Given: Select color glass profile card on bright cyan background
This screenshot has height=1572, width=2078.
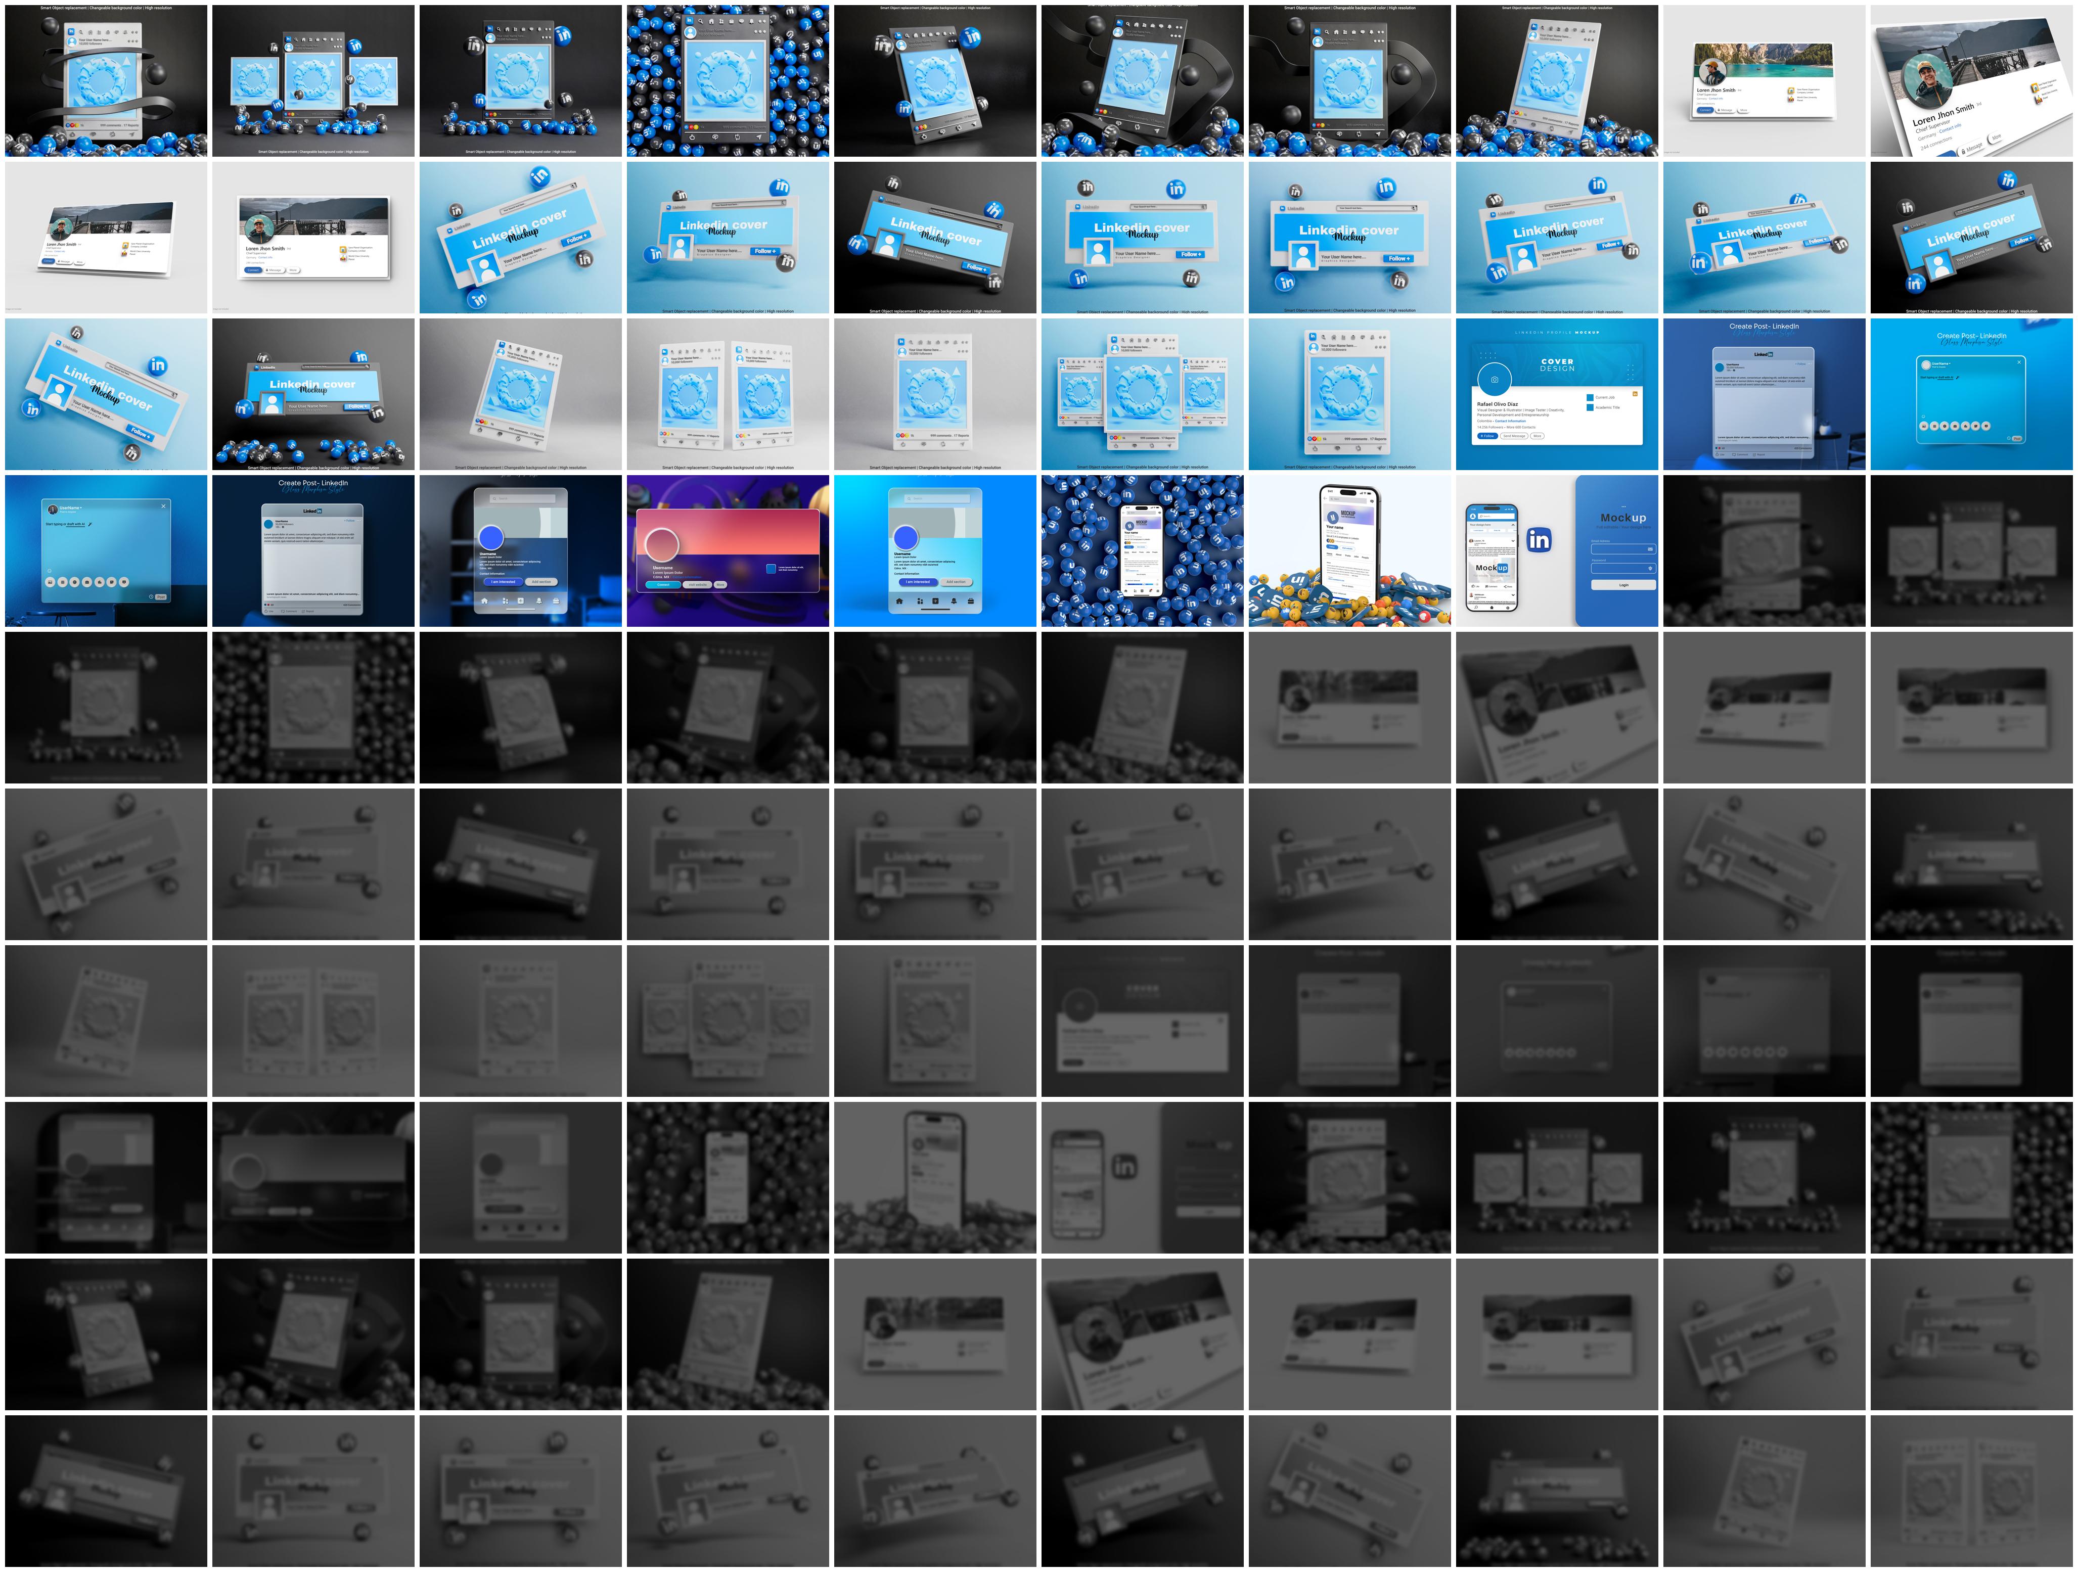Looking at the screenshot, I should [x=935, y=551].
